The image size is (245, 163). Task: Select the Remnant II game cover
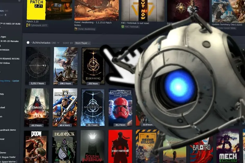point(37,107)
